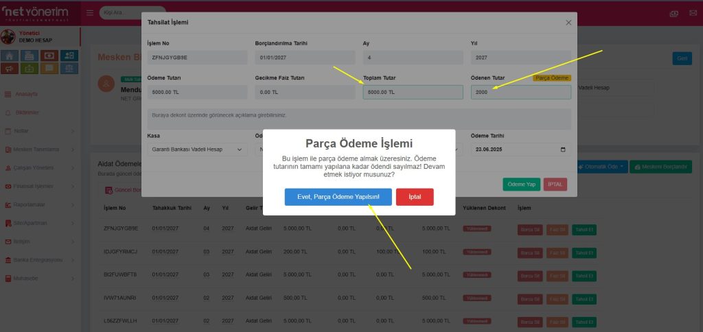Open the Kasa dropdown Garanti Bankası Vadeli Hesap
703x332 pixels.
coord(197,150)
